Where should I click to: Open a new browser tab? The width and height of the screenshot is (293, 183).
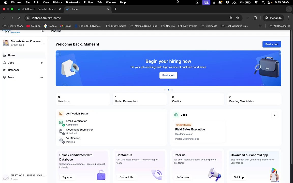[115, 9]
